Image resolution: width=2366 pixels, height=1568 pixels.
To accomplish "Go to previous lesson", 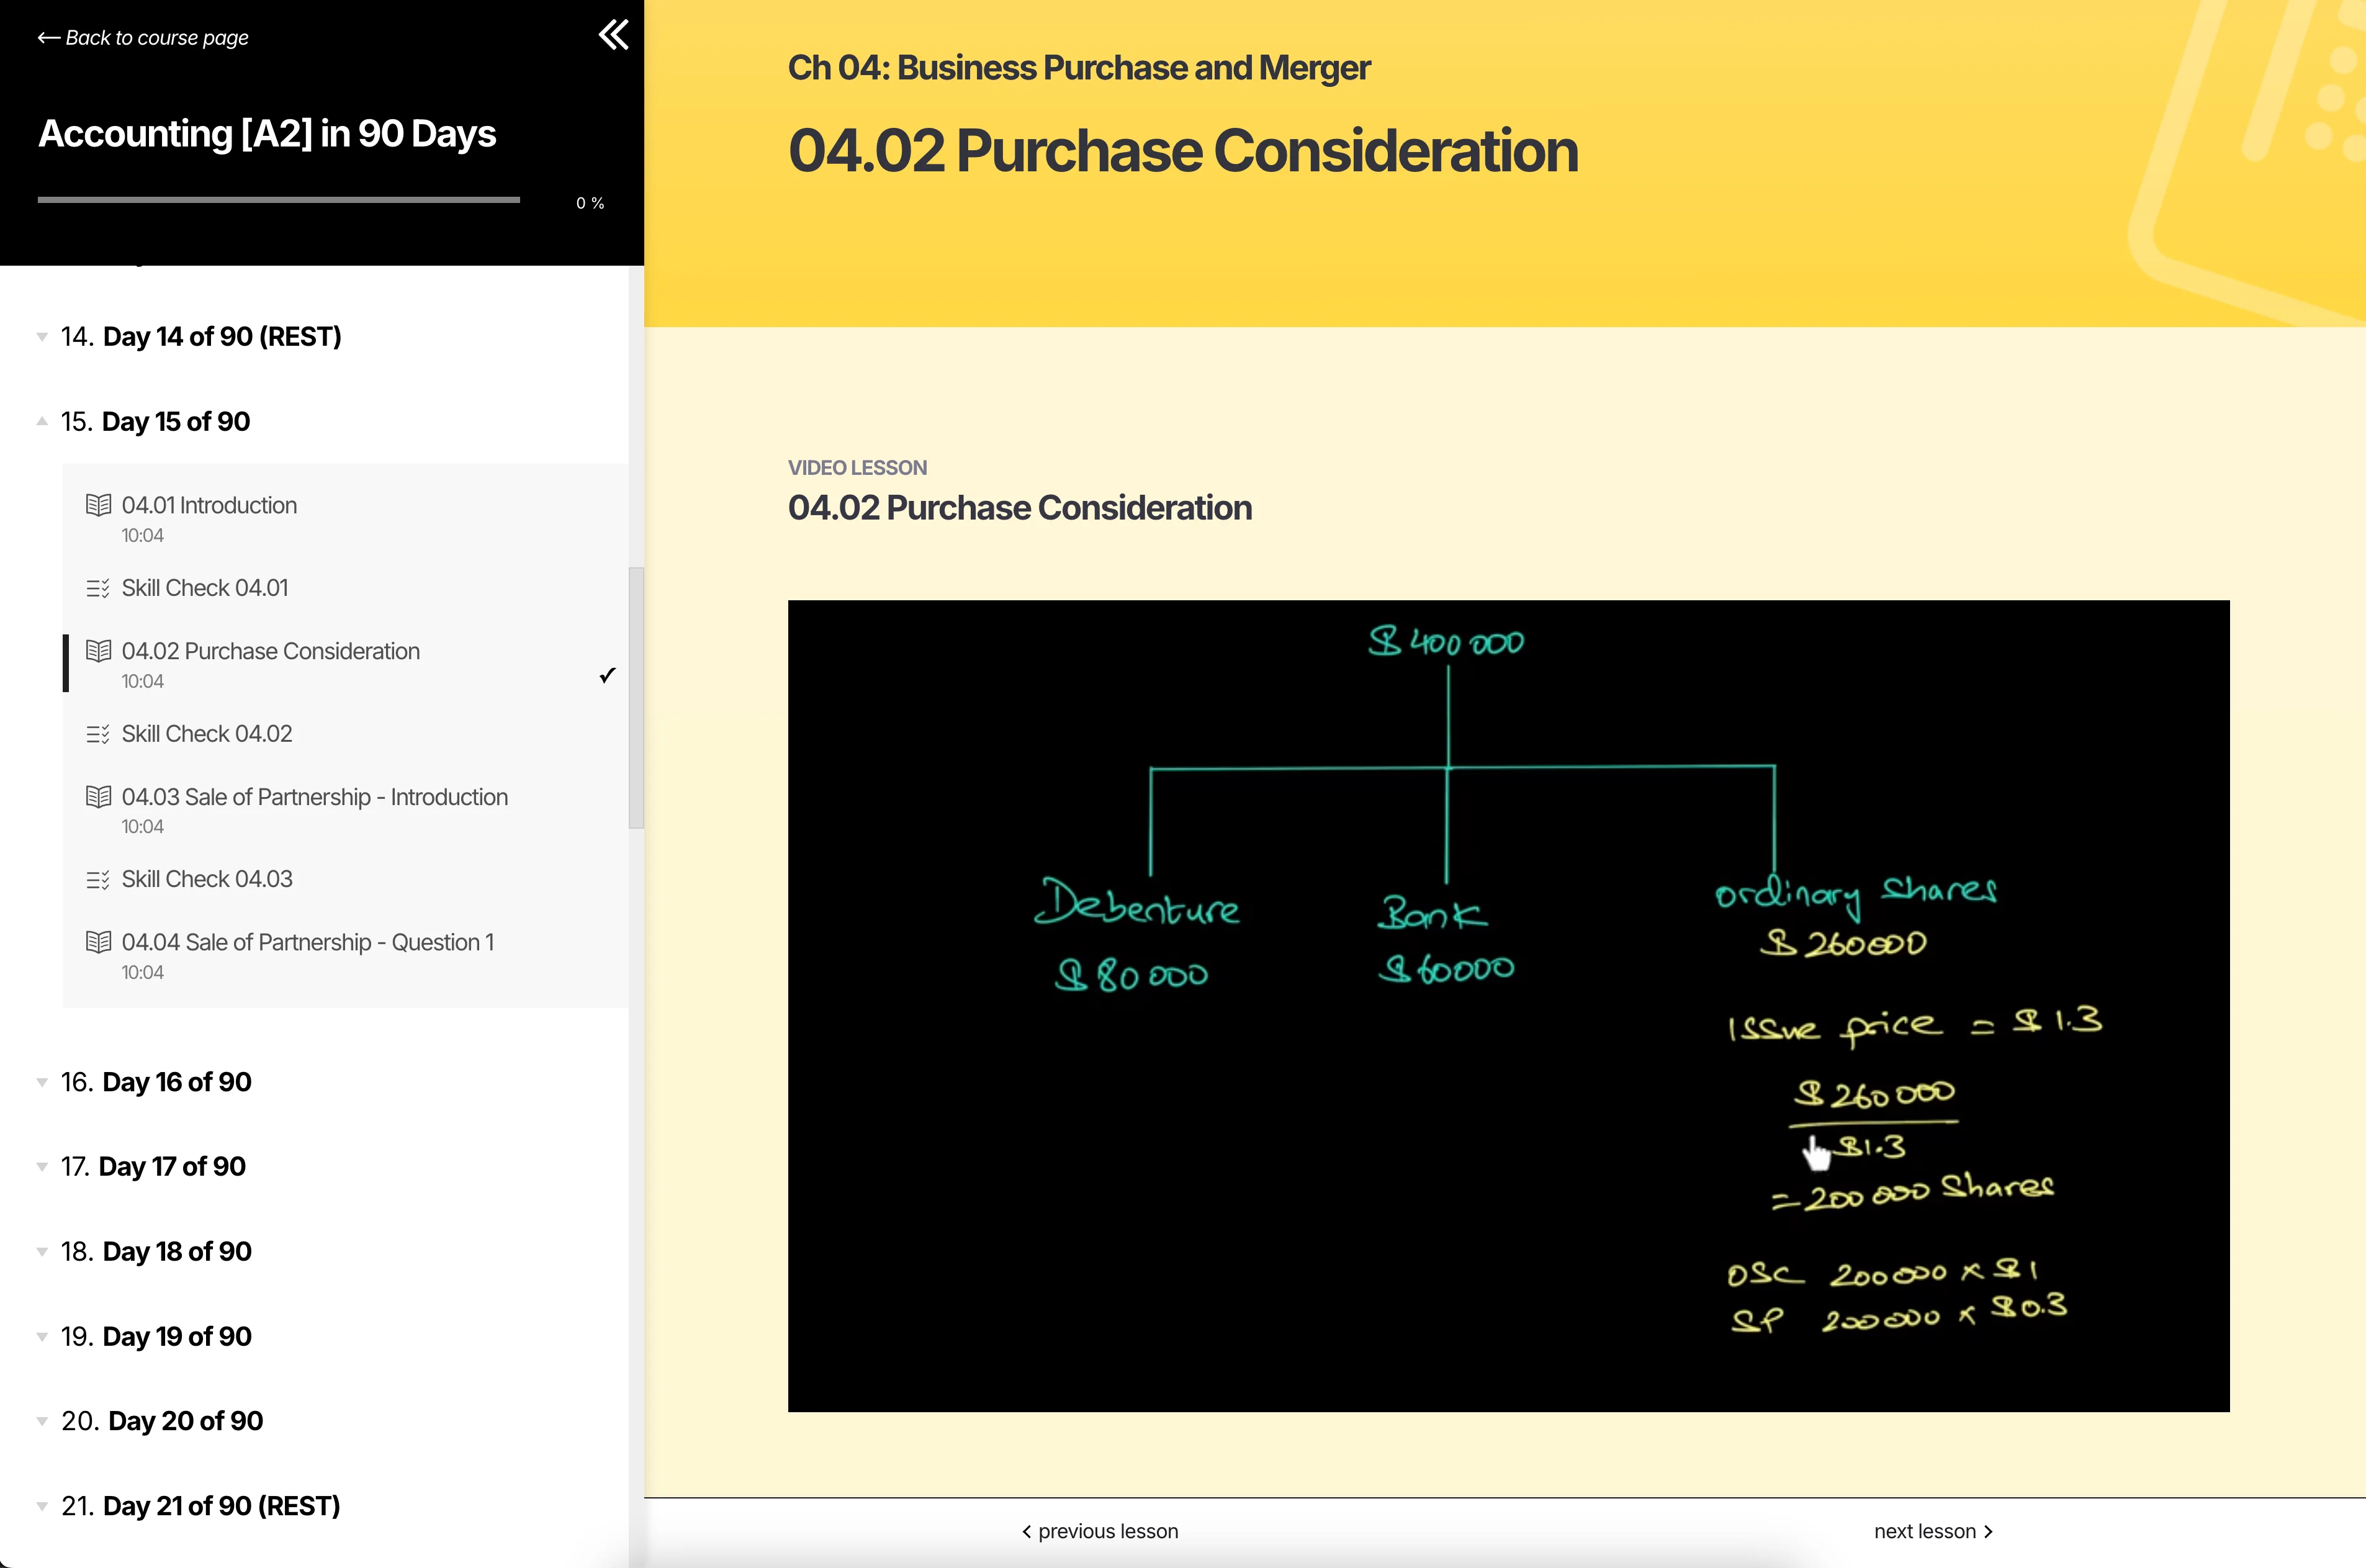I will [x=1100, y=1531].
